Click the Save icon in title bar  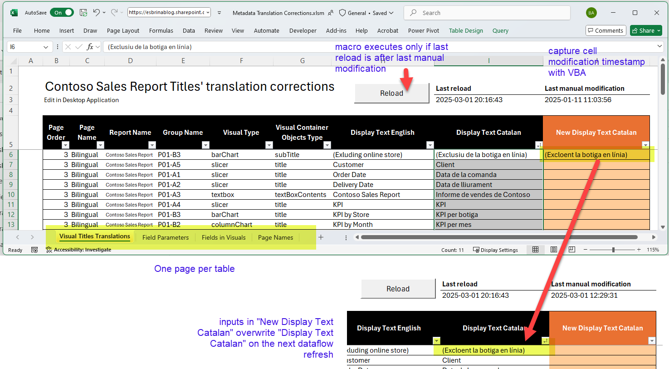(83, 13)
